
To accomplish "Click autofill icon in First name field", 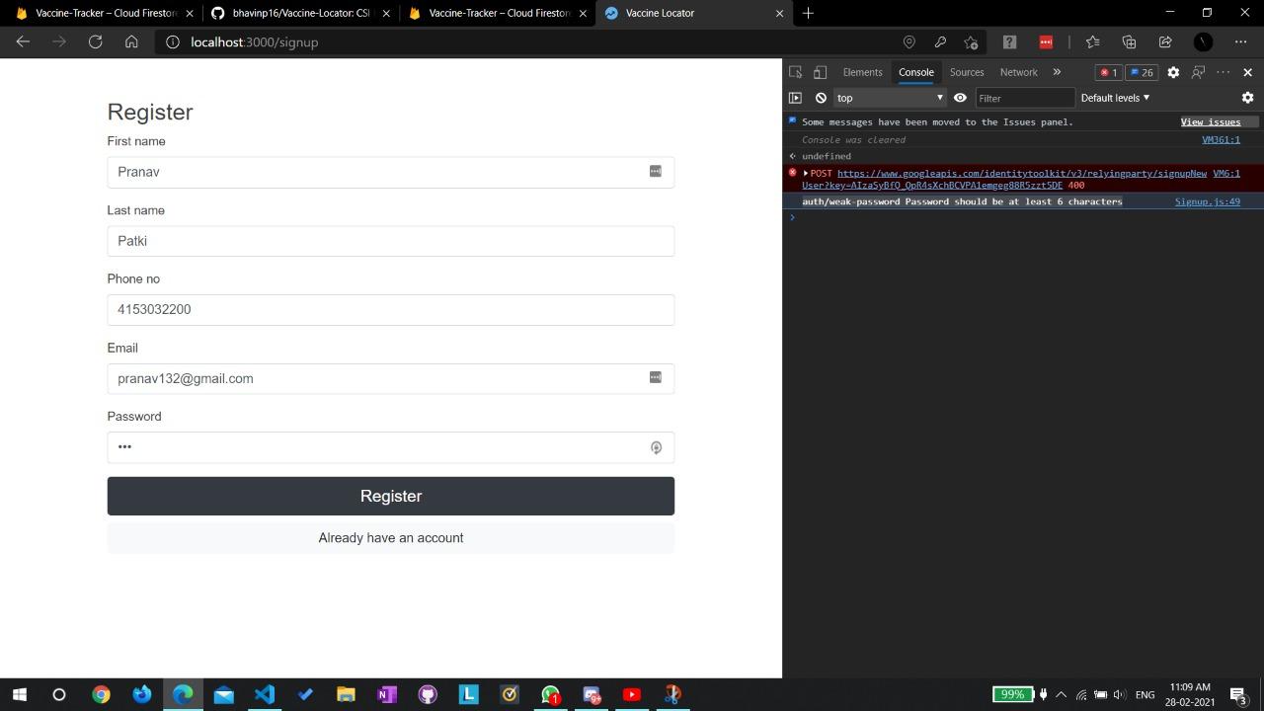I will pyautogui.click(x=655, y=171).
